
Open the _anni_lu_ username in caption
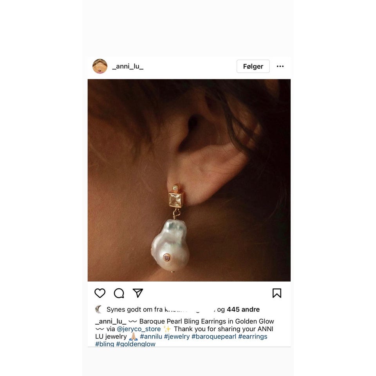click(x=110, y=321)
